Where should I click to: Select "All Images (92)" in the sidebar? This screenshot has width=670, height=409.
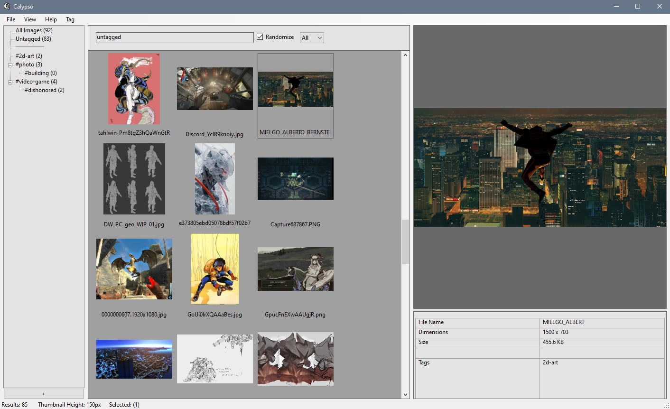(33, 30)
